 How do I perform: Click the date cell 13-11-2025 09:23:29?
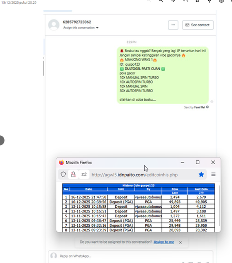[x=89, y=230]
